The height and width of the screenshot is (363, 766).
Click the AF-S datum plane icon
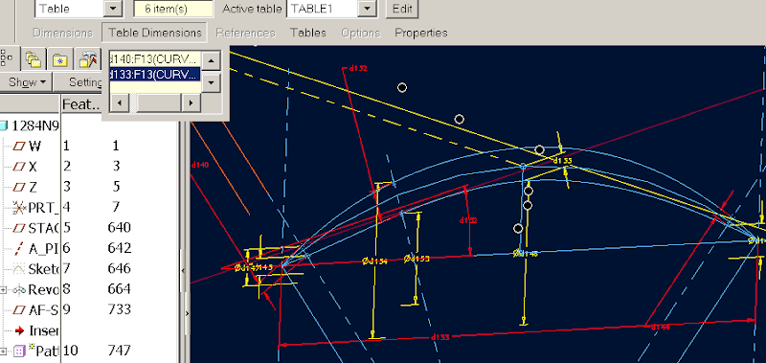tap(19, 309)
